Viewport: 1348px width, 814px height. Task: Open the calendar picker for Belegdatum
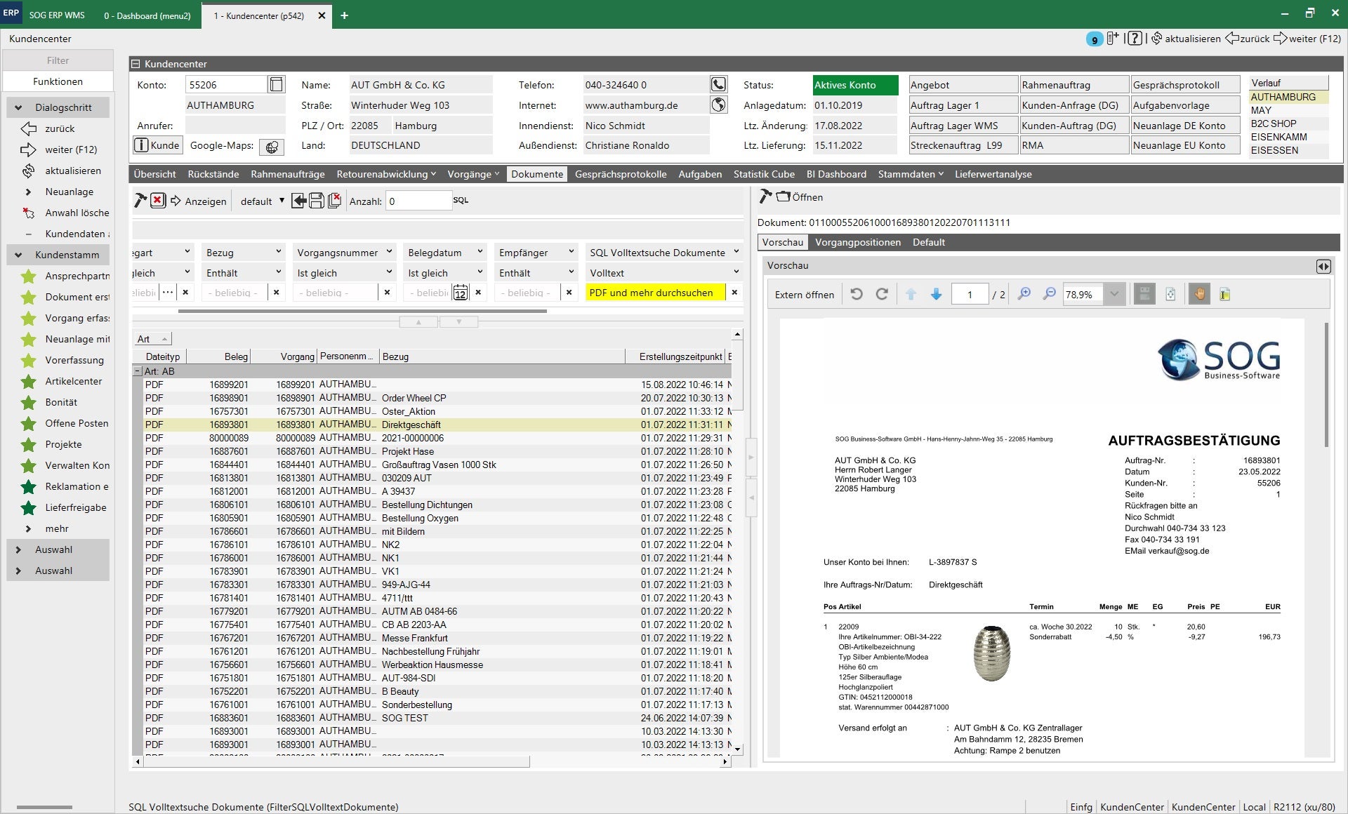pyautogui.click(x=460, y=293)
